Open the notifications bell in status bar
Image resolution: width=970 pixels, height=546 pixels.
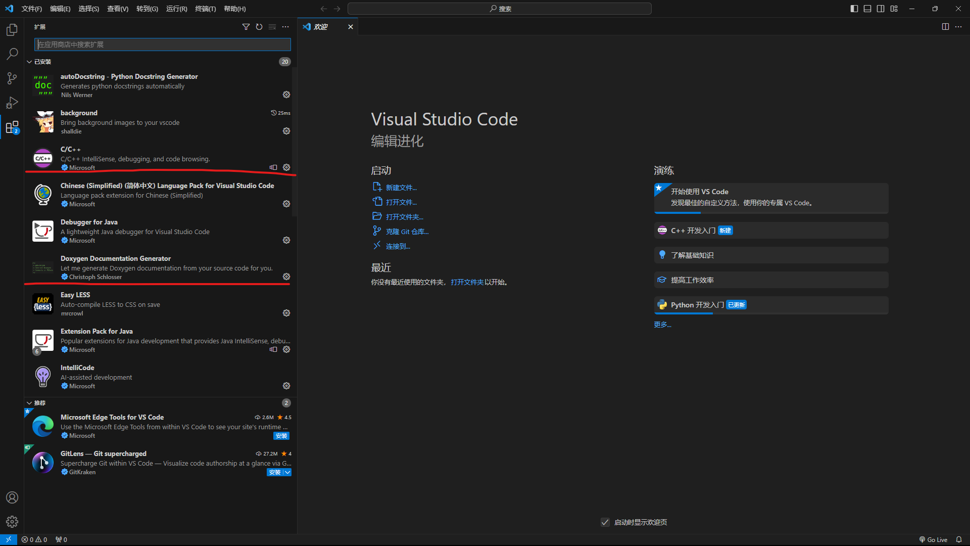tap(958, 539)
